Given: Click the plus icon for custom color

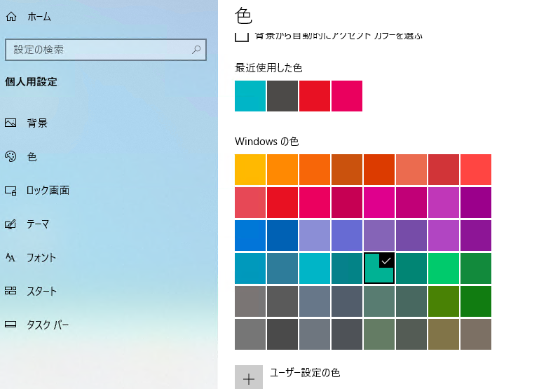Looking at the screenshot, I should tap(249, 378).
